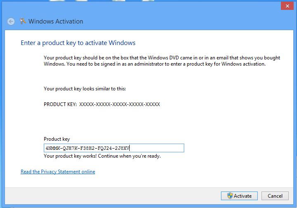Click the 'Product key' field label
The image size is (297, 208).
click(57, 139)
